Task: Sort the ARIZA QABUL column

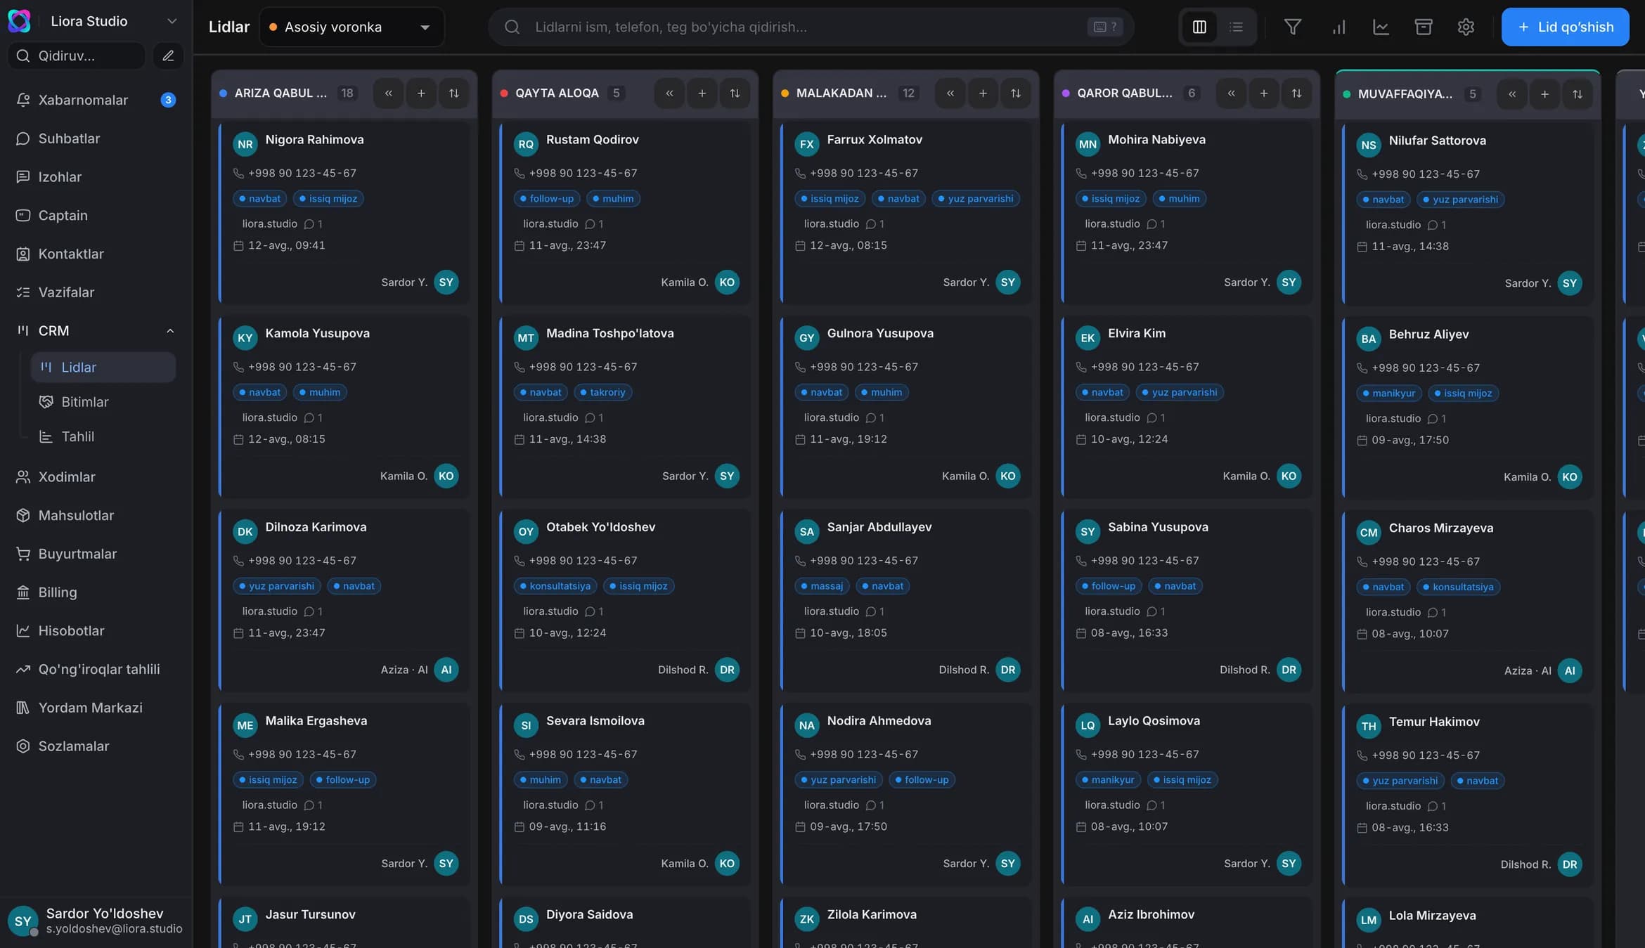Action: (x=453, y=93)
